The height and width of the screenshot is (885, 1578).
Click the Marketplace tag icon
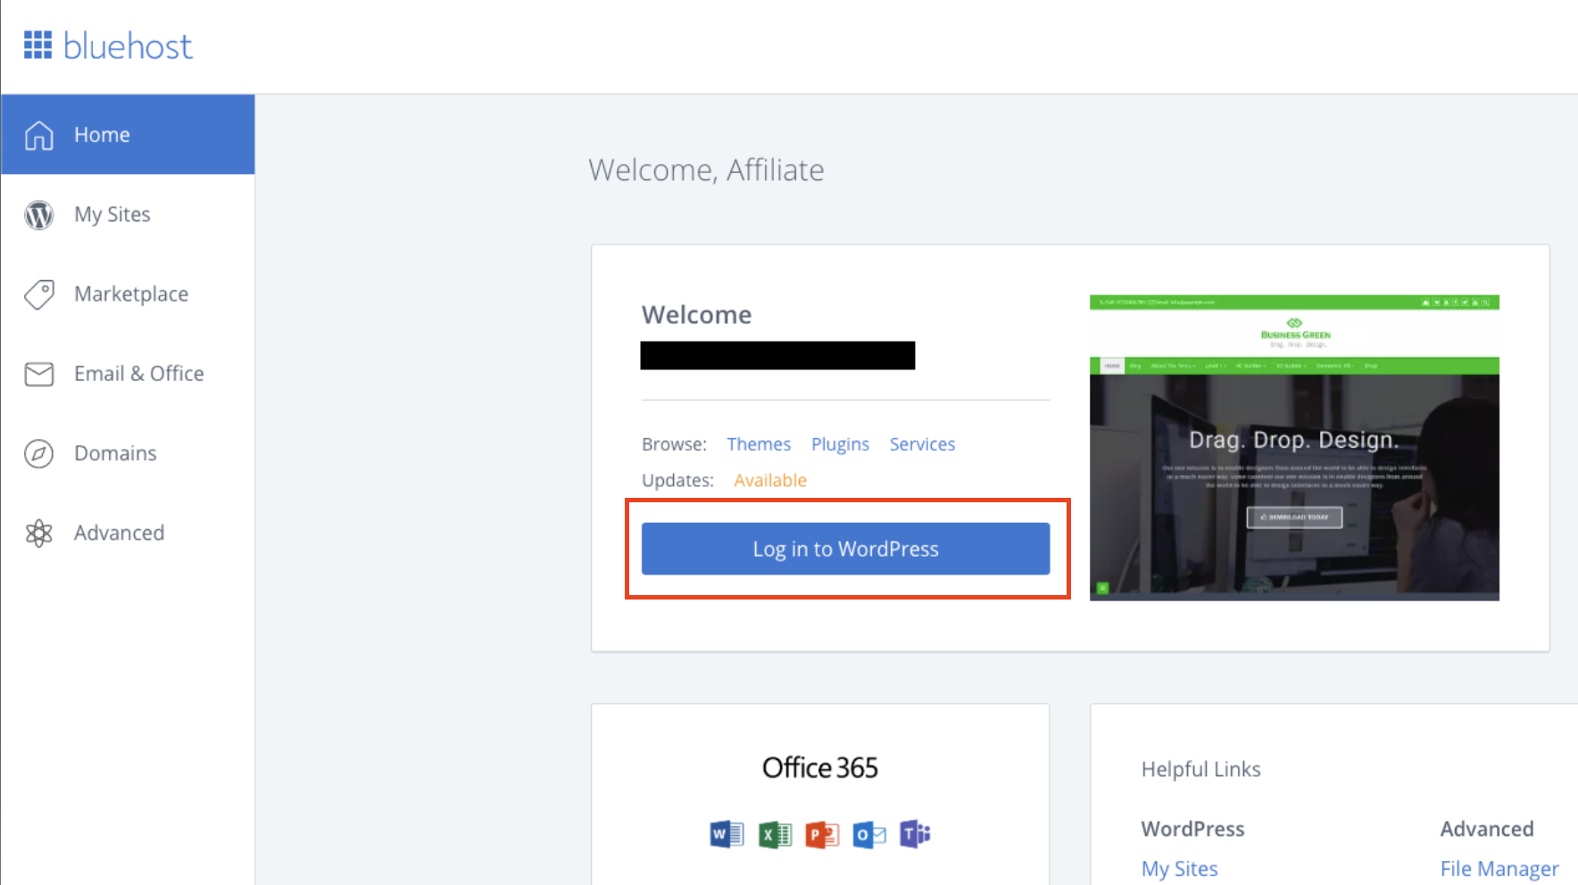(38, 294)
